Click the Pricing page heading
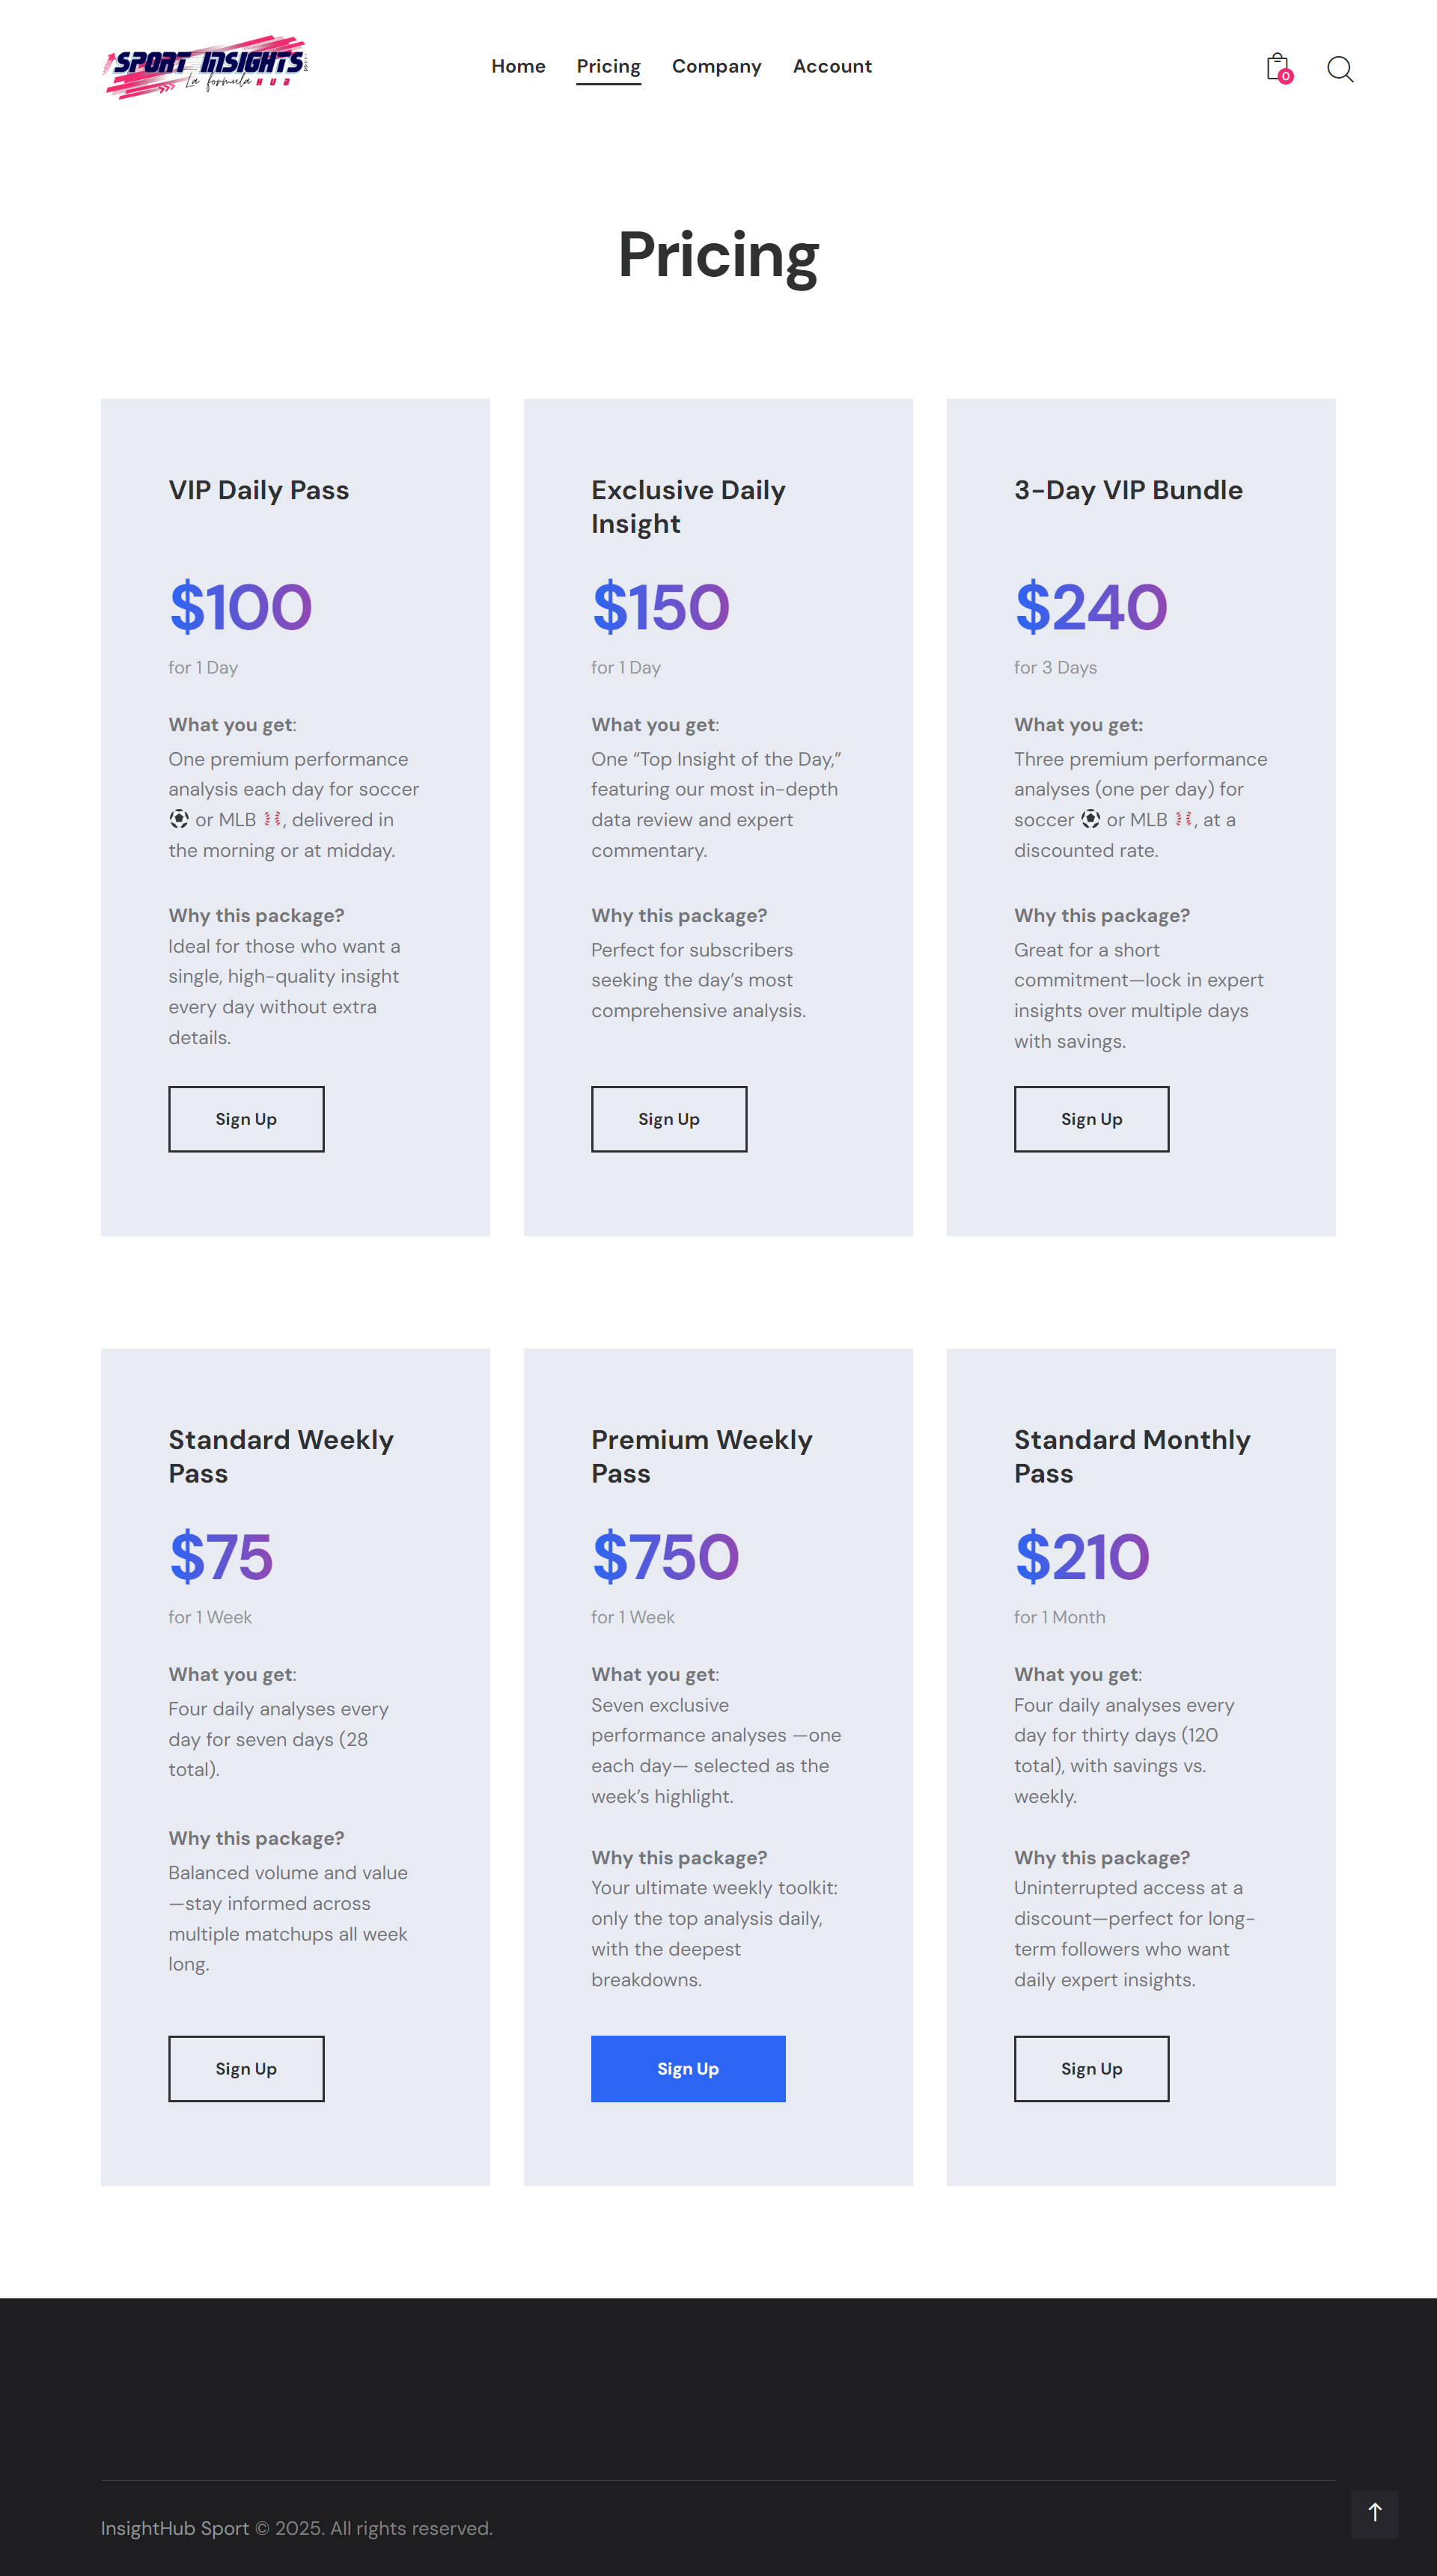Screen dimensions: 1437x2576 (718, 255)
